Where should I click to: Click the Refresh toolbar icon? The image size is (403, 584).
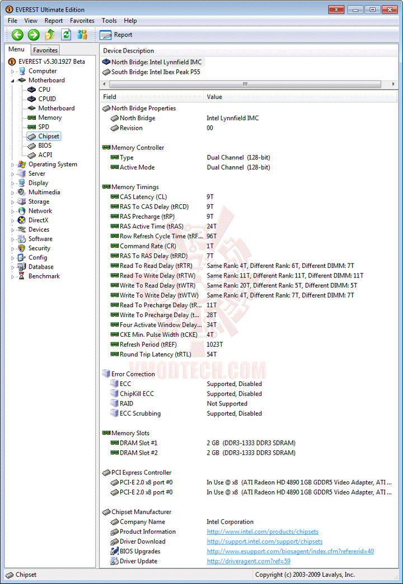[67, 35]
